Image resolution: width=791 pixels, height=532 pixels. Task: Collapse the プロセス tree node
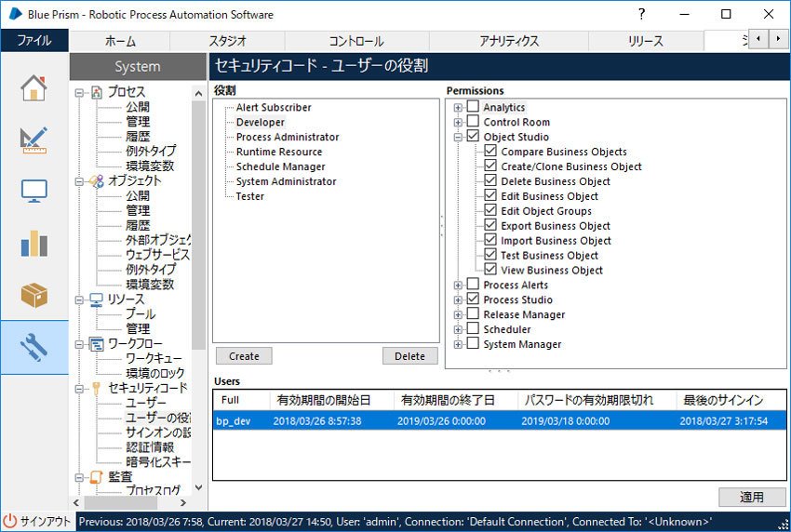click(79, 93)
